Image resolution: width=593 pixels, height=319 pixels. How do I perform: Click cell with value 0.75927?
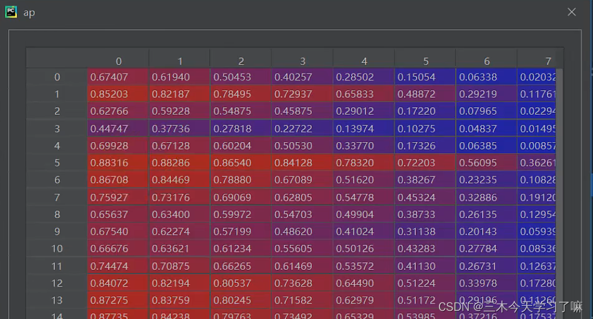pyautogui.click(x=118, y=198)
